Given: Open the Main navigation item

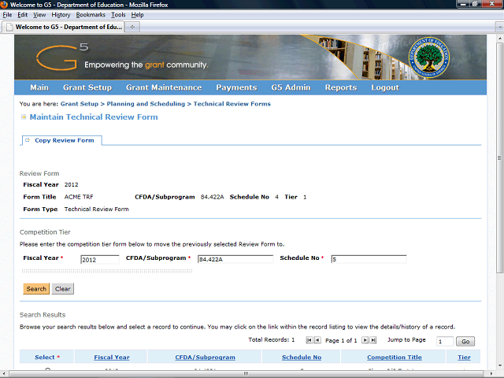Looking at the screenshot, I should click(x=39, y=87).
